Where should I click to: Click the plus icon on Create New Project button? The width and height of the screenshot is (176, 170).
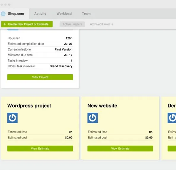[x=5, y=24]
